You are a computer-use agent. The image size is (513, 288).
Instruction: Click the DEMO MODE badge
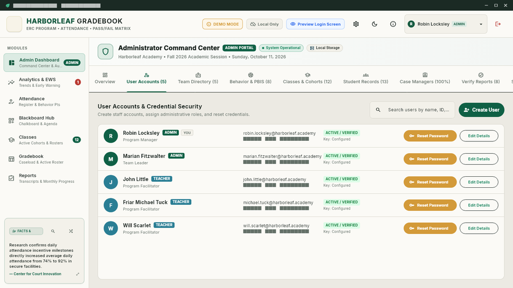(222, 24)
